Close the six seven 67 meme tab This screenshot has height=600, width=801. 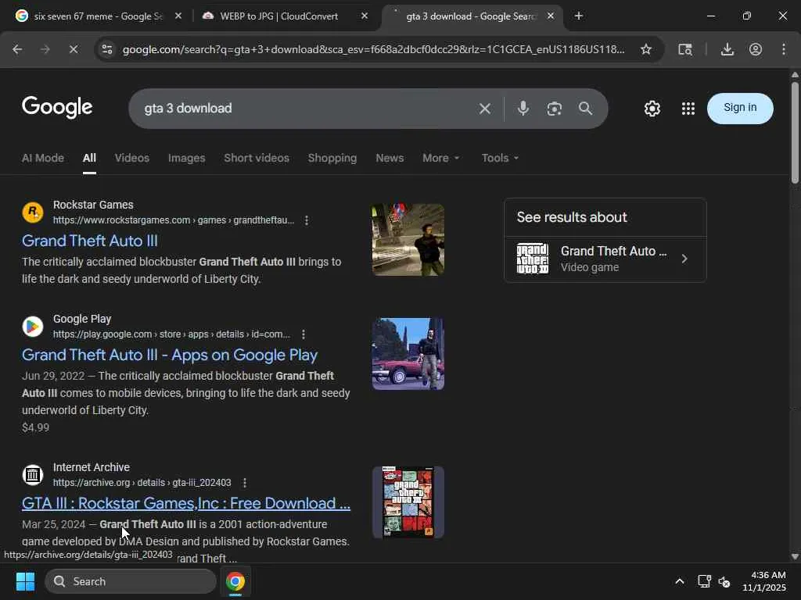click(178, 16)
